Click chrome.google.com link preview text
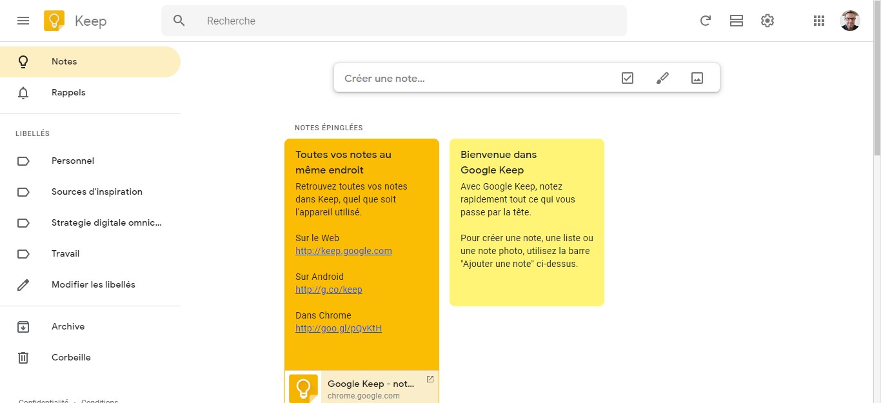 click(x=364, y=396)
